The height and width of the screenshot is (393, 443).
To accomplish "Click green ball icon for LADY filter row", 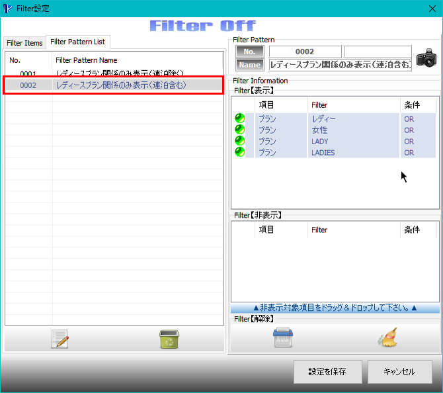I will [239, 142].
